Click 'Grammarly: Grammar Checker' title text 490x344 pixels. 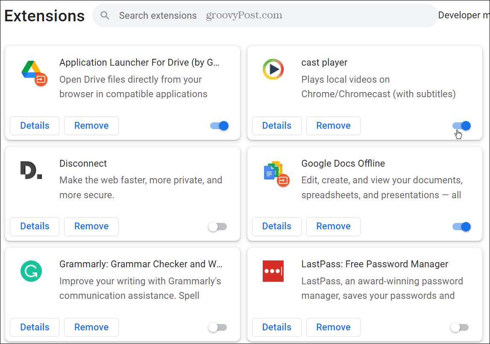point(141,264)
